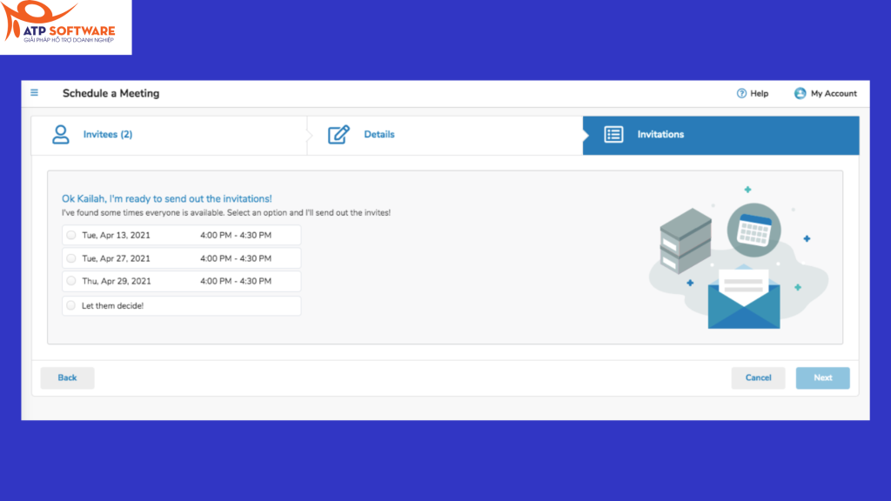Click the envelope illustration
The width and height of the screenshot is (891, 501).
pos(744,298)
